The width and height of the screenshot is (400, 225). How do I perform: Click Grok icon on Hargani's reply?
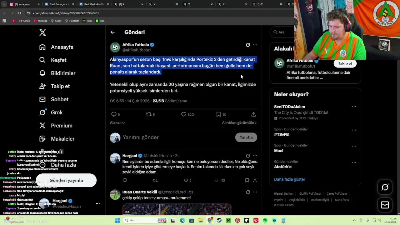coord(248,156)
